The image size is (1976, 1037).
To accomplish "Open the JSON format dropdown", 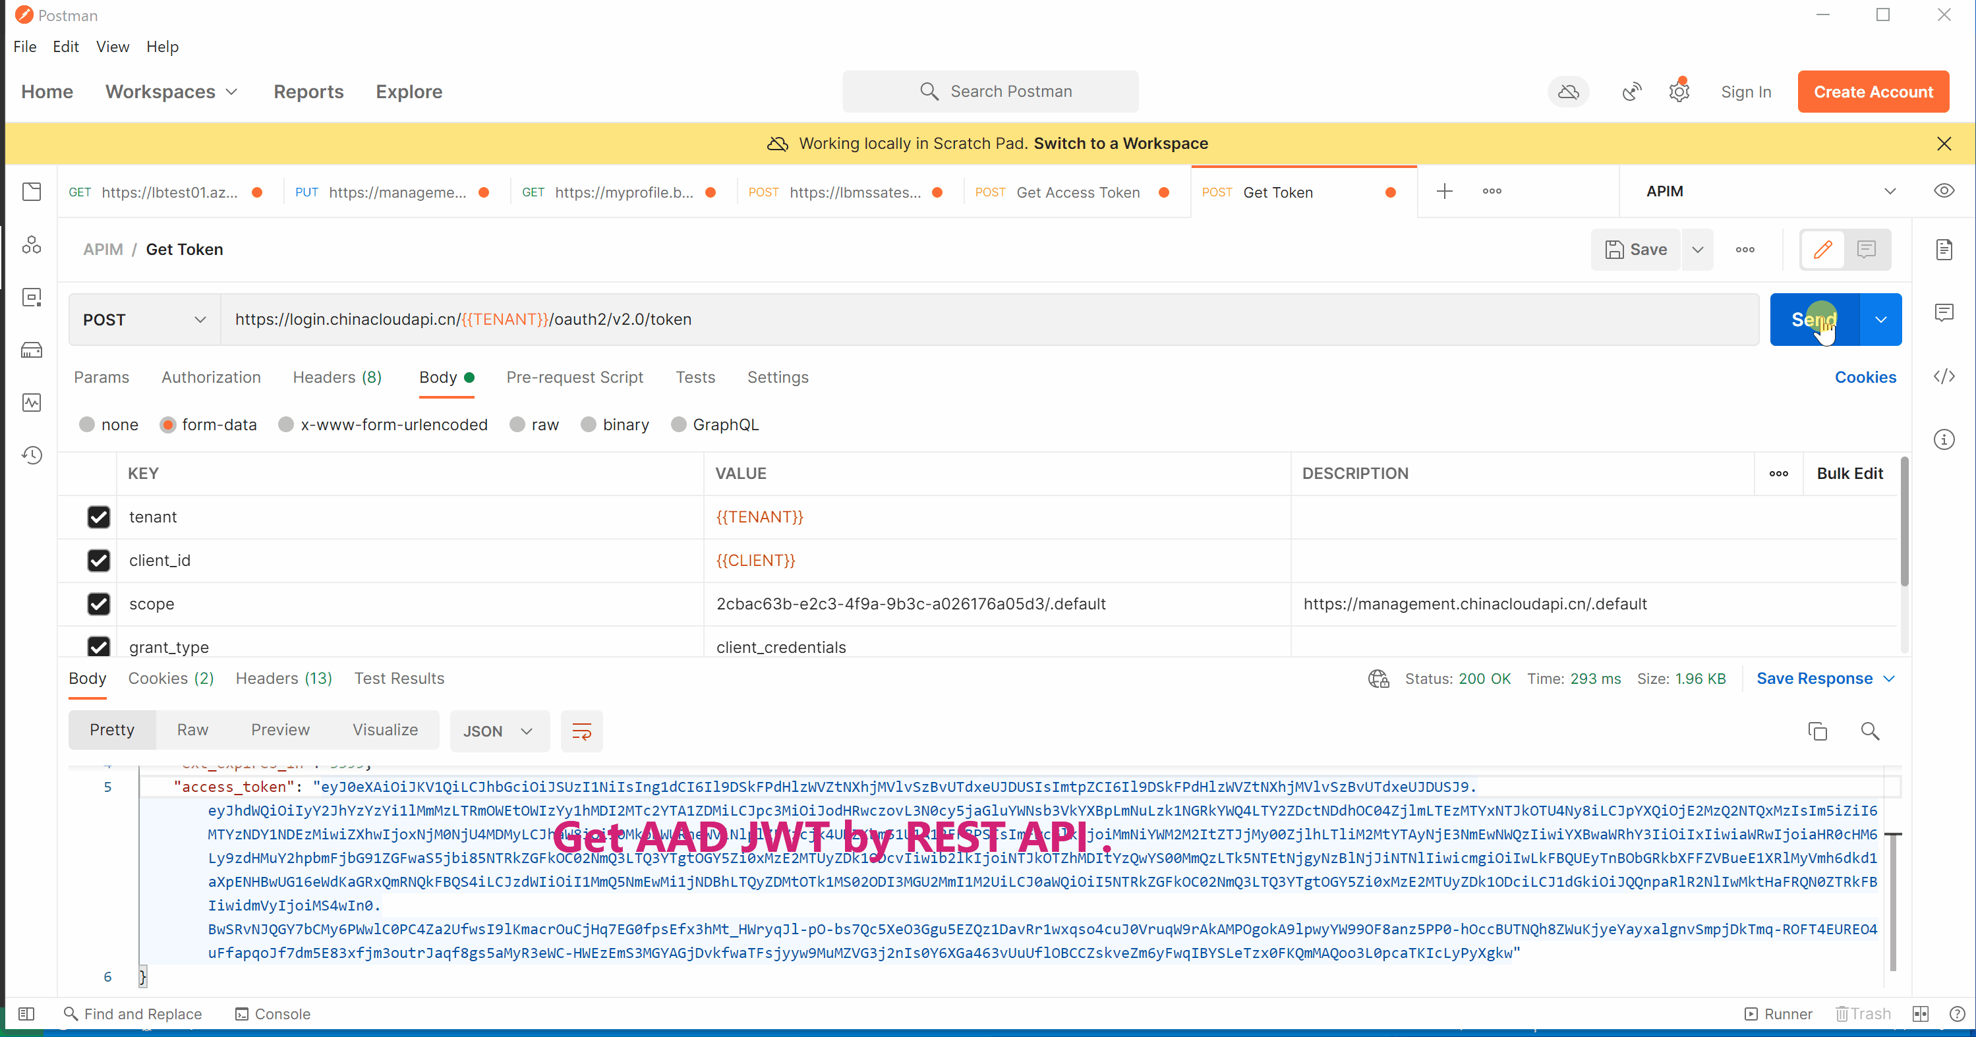I will (498, 731).
